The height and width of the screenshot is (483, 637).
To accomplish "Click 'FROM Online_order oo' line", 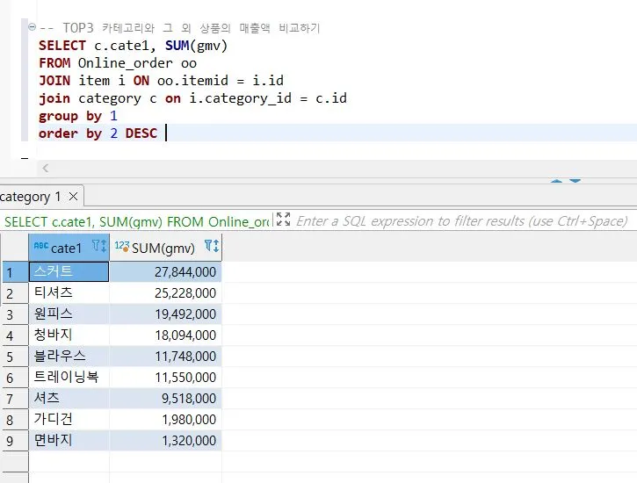I will [x=118, y=63].
